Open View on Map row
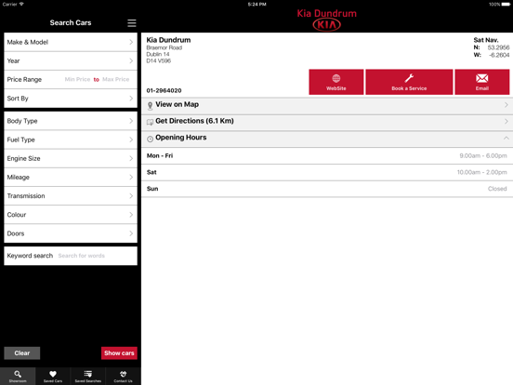Image resolution: width=513 pixels, height=385 pixels. [x=327, y=106]
